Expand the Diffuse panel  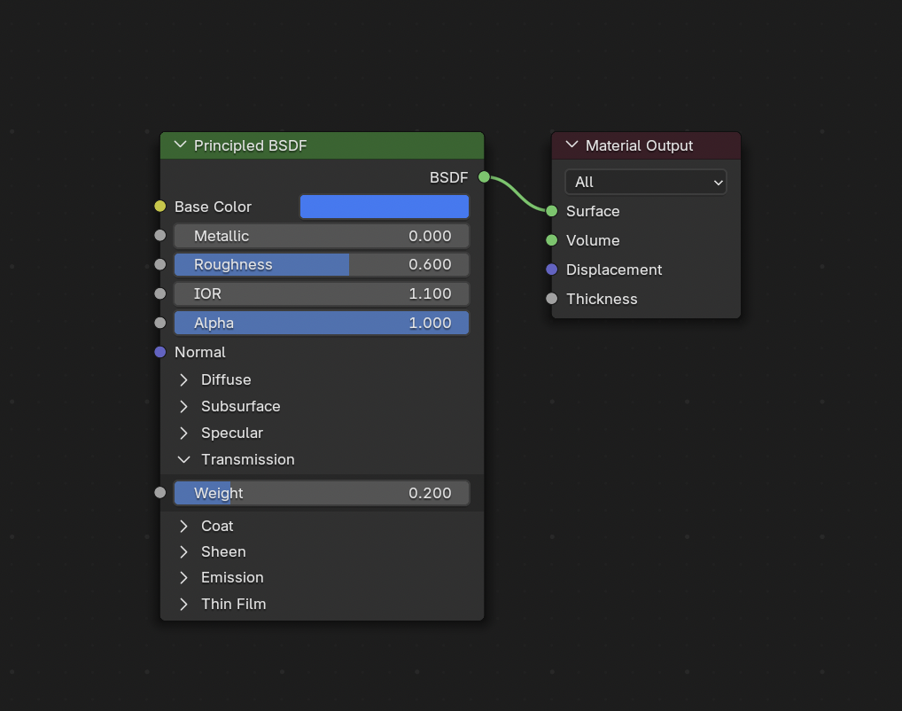coord(184,379)
